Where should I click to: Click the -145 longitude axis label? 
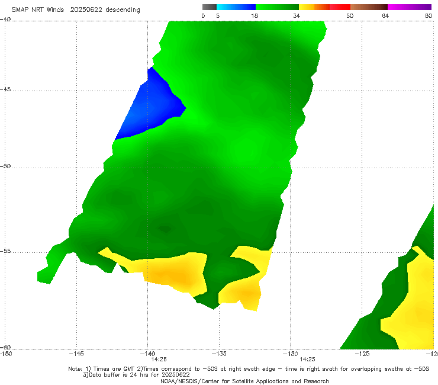tap(76, 354)
